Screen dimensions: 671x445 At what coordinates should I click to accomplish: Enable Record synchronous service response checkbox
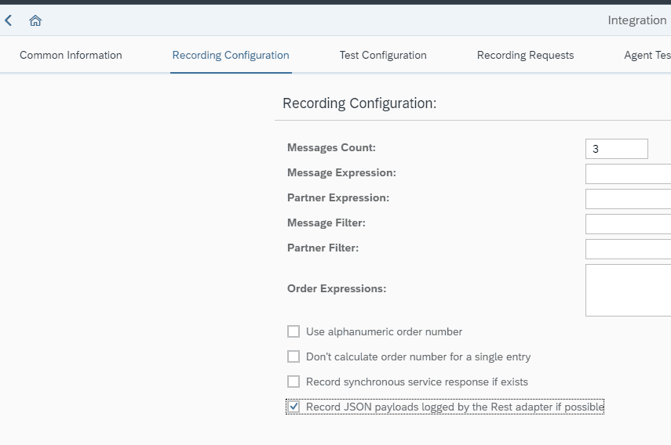(x=294, y=382)
